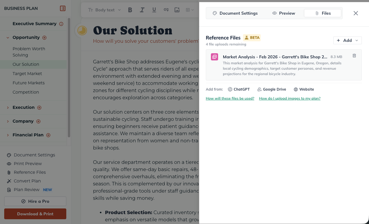Image resolution: width=369 pixels, height=224 pixels.
Task: Expand the Financial Plan section
Action: 8,135
